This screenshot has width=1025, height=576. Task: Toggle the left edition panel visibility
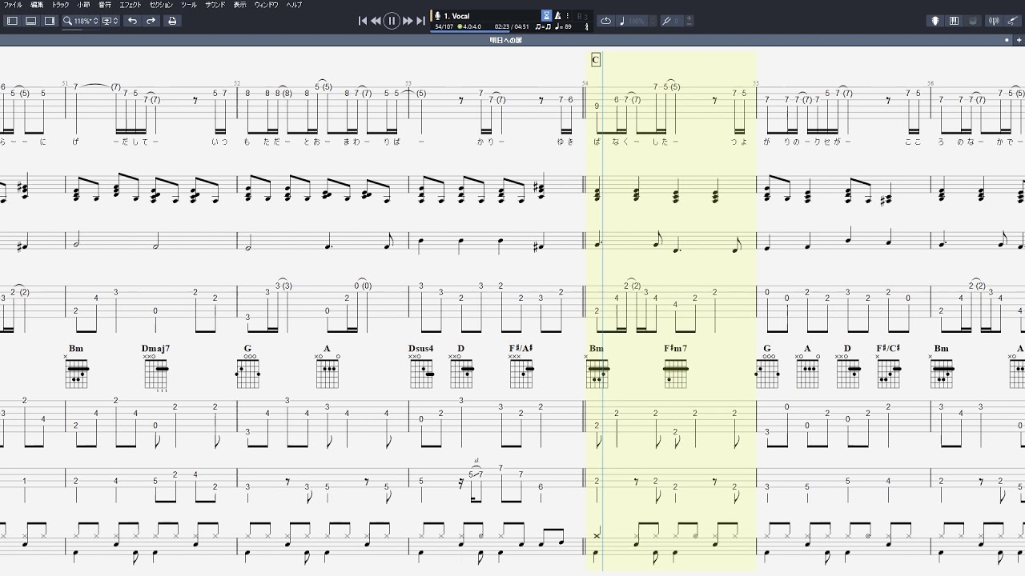coord(12,21)
